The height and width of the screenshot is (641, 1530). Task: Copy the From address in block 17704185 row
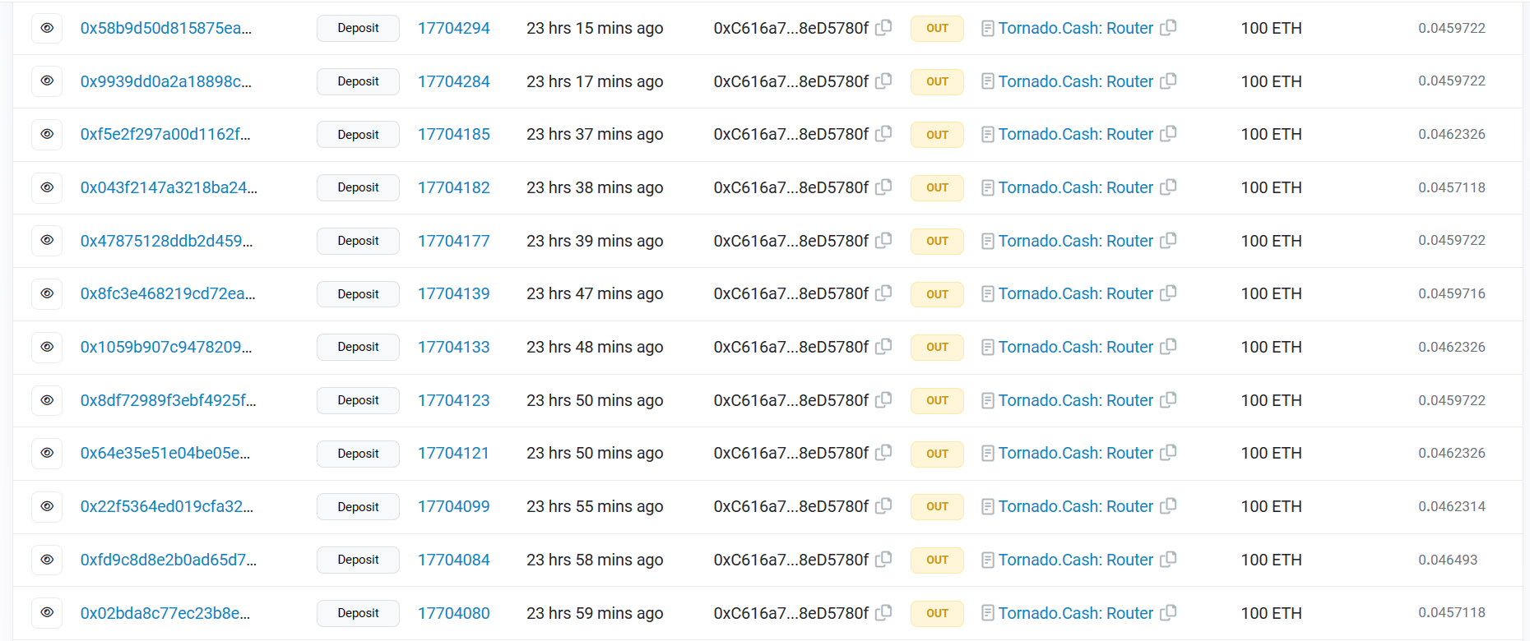pyautogui.click(x=883, y=134)
